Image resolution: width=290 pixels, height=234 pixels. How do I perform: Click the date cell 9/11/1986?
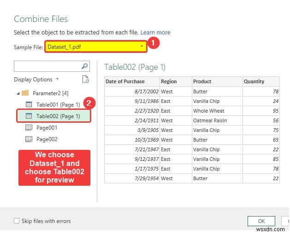tap(132, 101)
